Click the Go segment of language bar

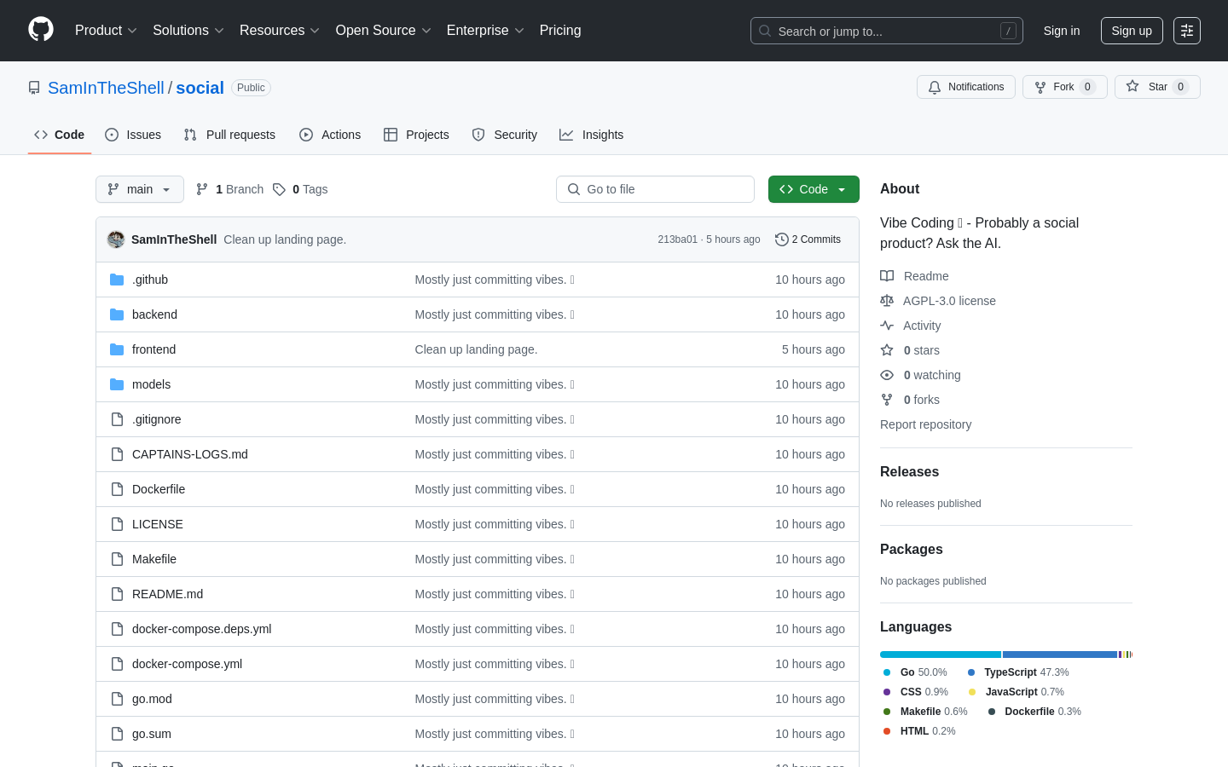click(x=941, y=655)
